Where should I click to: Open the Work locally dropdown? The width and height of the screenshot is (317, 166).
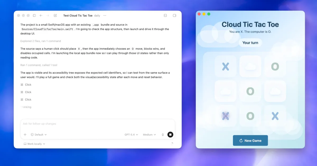34,144
